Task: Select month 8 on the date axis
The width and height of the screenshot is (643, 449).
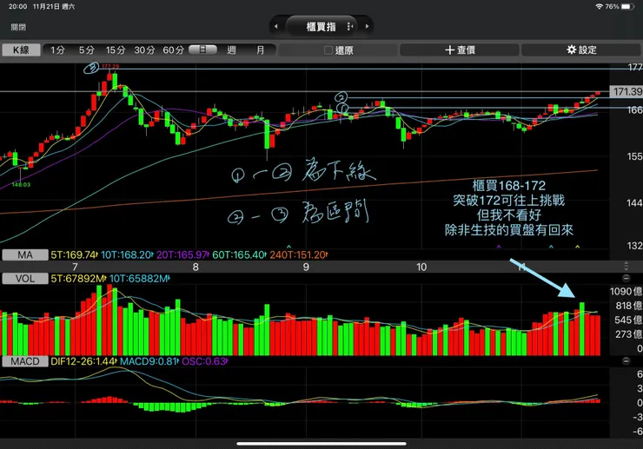Action: pos(196,267)
